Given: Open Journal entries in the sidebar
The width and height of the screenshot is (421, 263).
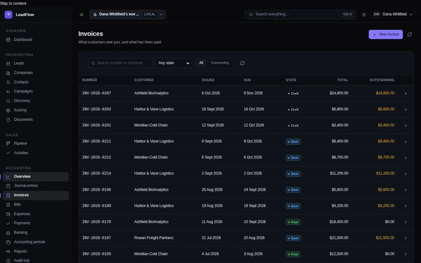Looking at the screenshot, I should pos(36,186).
